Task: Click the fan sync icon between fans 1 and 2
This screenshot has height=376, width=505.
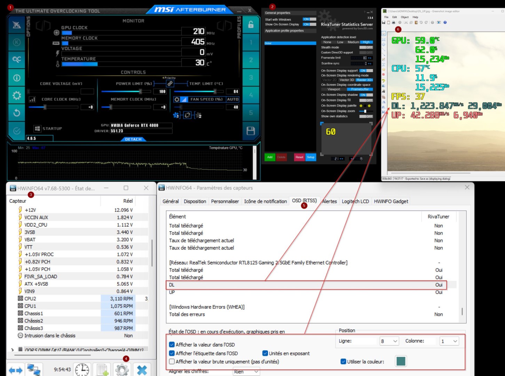Action: (x=187, y=115)
